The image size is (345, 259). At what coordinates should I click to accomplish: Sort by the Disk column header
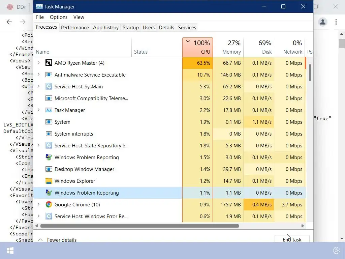click(259, 47)
